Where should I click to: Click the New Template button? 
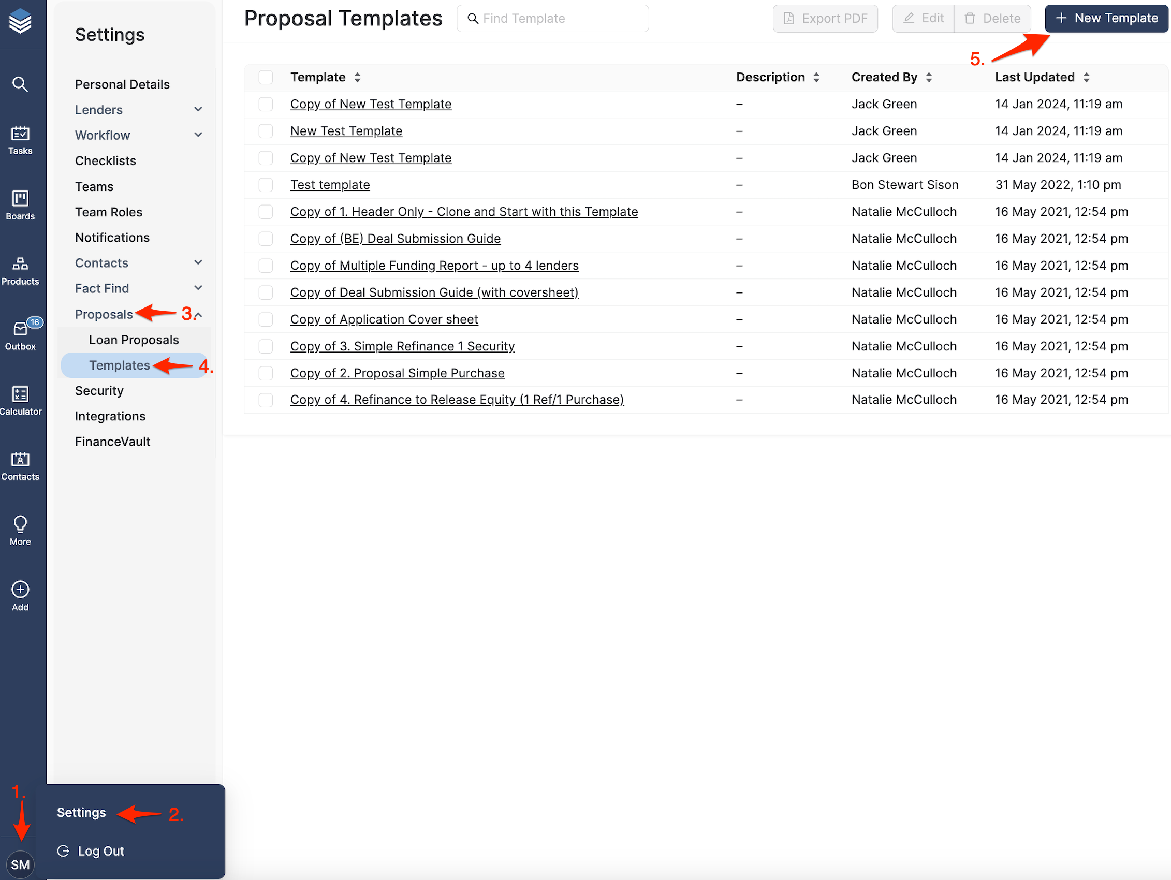[x=1106, y=18]
